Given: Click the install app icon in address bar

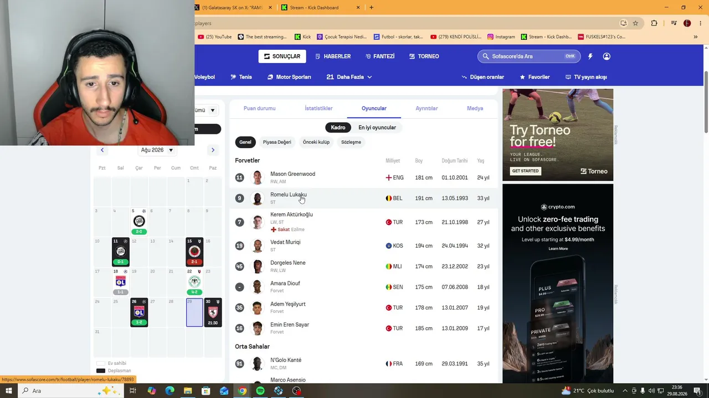Looking at the screenshot, I should pyautogui.click(x=623, y=23).
